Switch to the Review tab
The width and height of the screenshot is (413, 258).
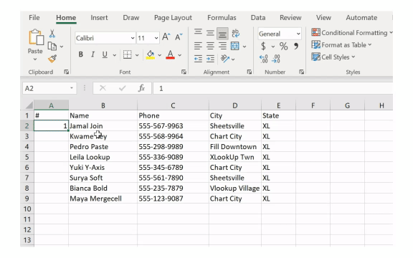[x=290, y=18]
